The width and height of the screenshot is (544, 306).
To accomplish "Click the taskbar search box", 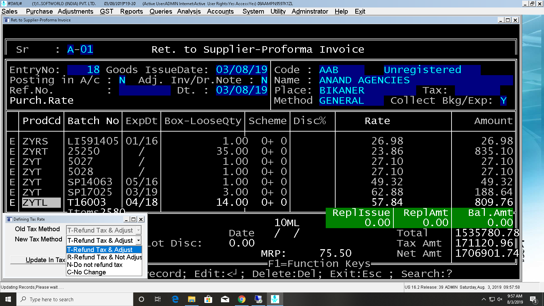I will click(75, 299).
